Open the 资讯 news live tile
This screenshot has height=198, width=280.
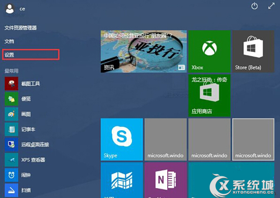point(144,51)
